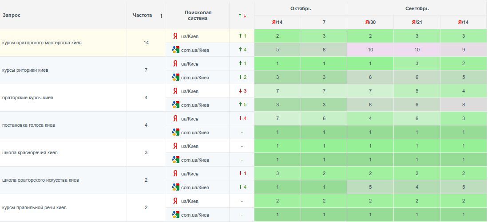Viewport: 488px width, 222px height.
Task: Select the Октябрь month header
Action: coord(301,8)
